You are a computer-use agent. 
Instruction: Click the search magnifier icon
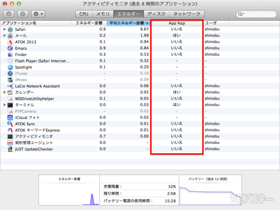240,14
